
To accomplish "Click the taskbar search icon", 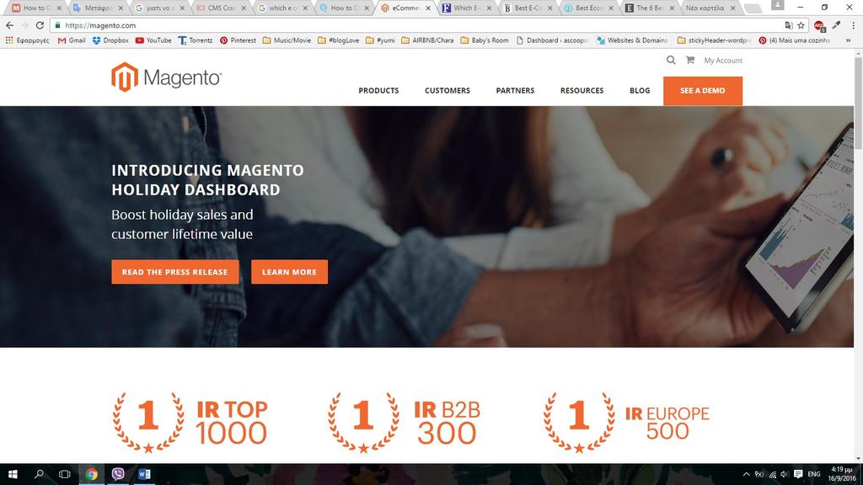I will coord(39,474).
